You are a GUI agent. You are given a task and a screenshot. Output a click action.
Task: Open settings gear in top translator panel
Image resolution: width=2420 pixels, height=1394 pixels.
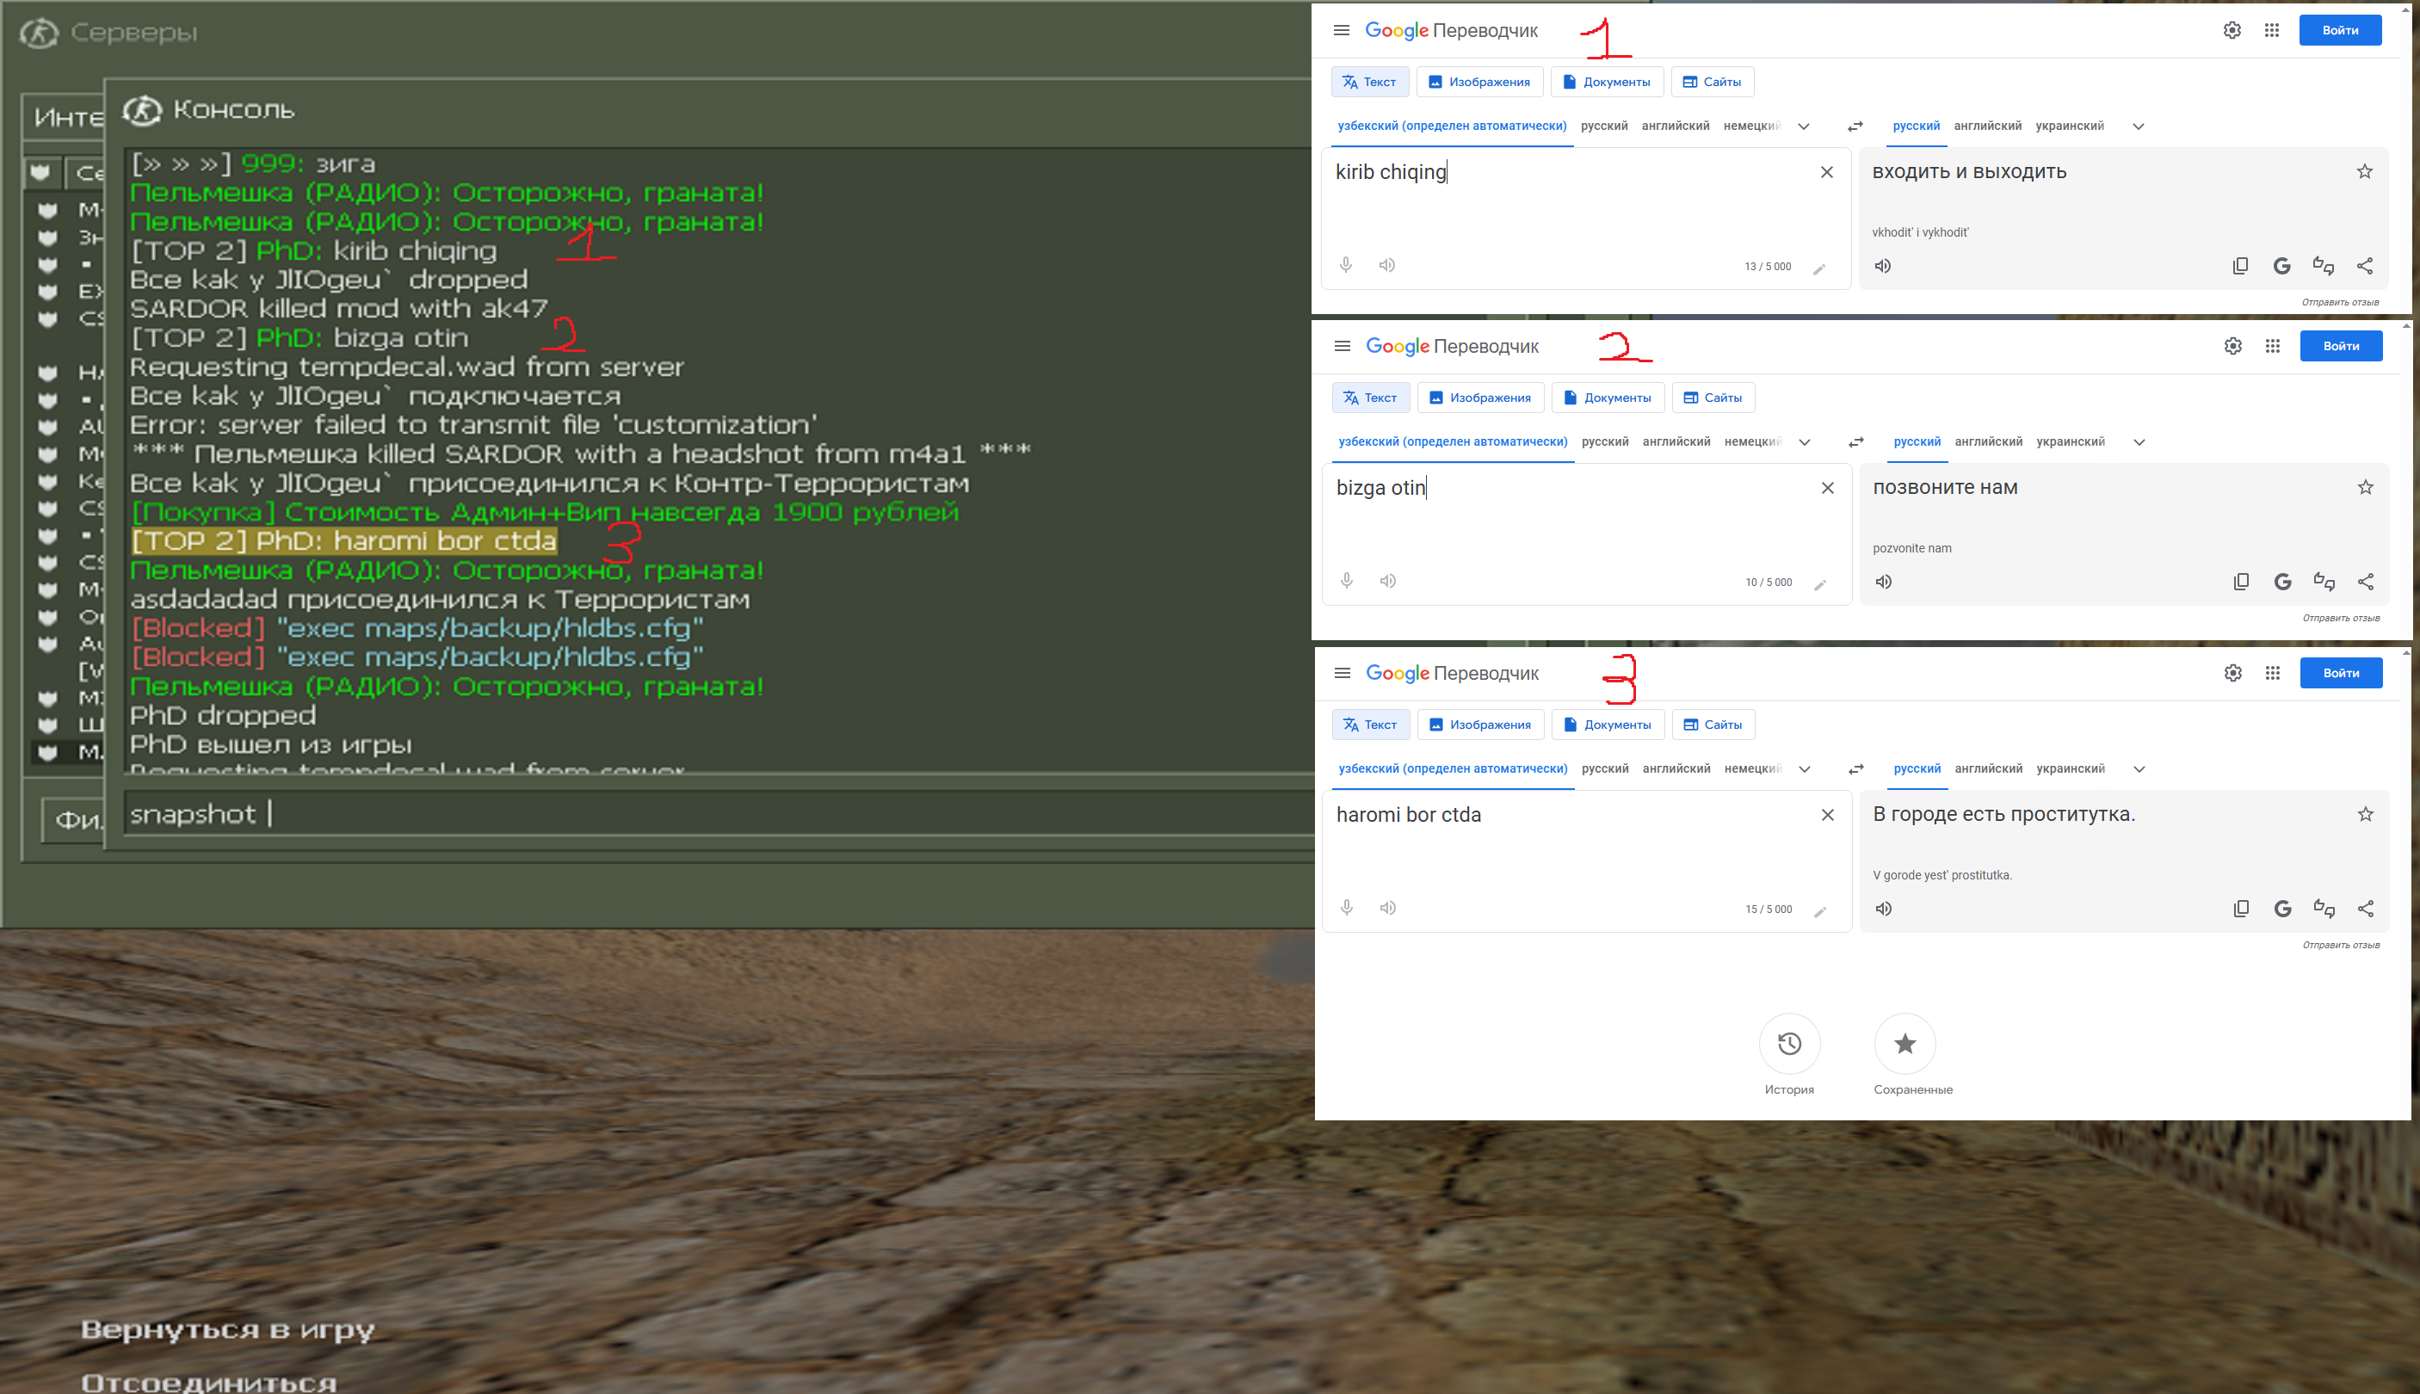tap(2232, 31)
